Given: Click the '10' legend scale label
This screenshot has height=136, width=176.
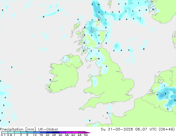Looking at the screenshot, I should point(35,135).
